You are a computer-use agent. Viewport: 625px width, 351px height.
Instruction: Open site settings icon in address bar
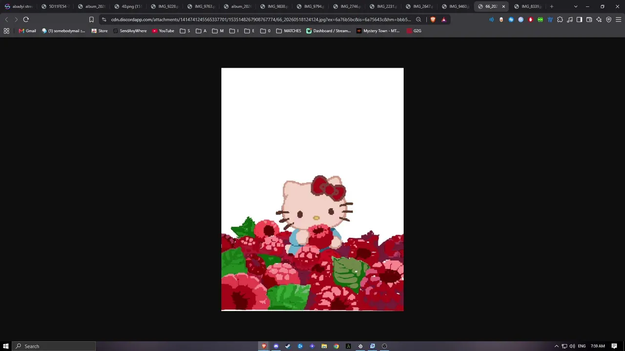click(104, 19)
